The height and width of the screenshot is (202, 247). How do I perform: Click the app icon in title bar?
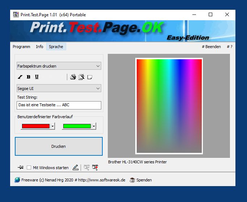16,14
